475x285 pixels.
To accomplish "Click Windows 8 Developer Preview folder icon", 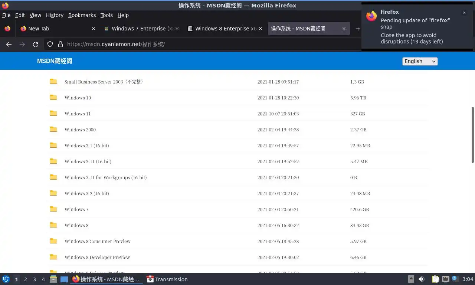I will [53, 257].
